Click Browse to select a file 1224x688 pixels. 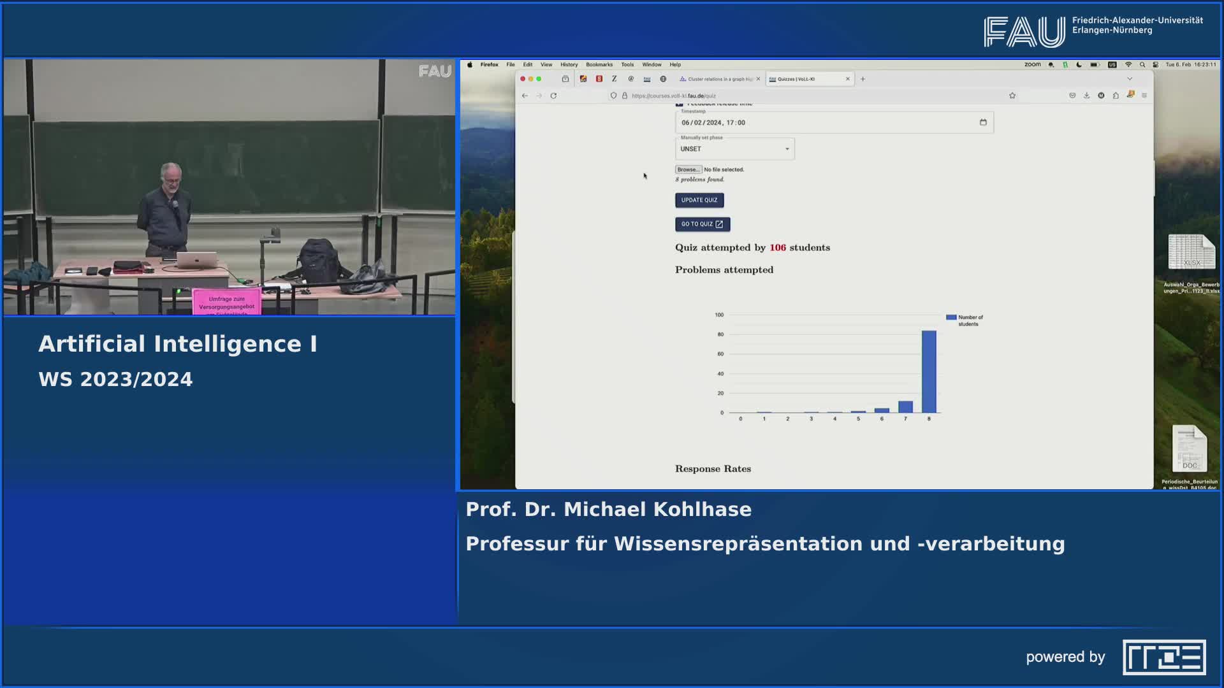(688, 169)
